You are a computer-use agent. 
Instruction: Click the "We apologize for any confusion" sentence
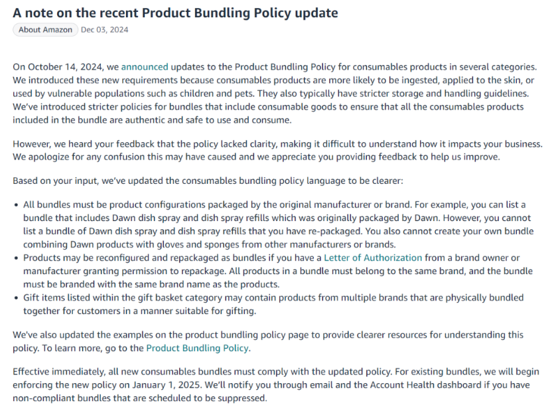[x=257, y=157]
